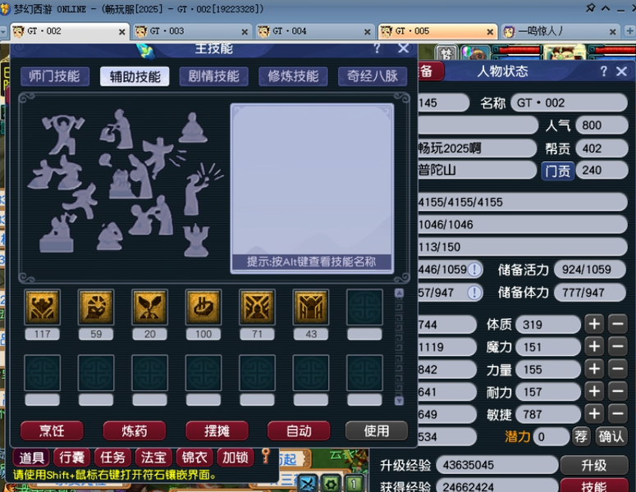The image size is (636, 492).
Task: Increase 耐力 with plus button
Action: coord(594,391)
